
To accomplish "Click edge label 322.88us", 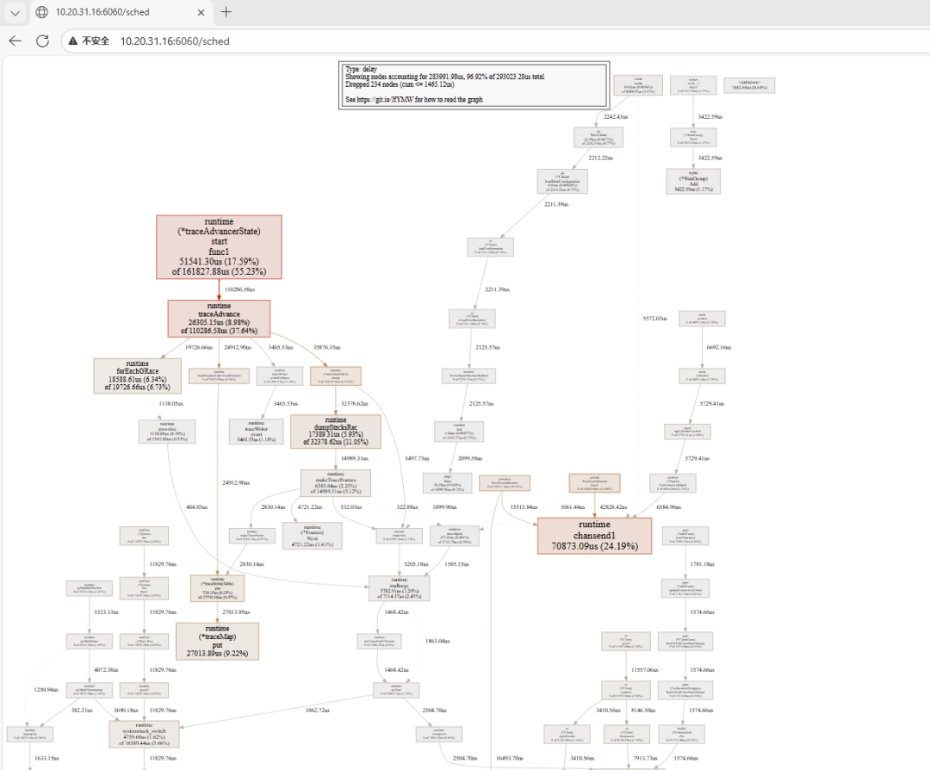I will coord(406,507).
